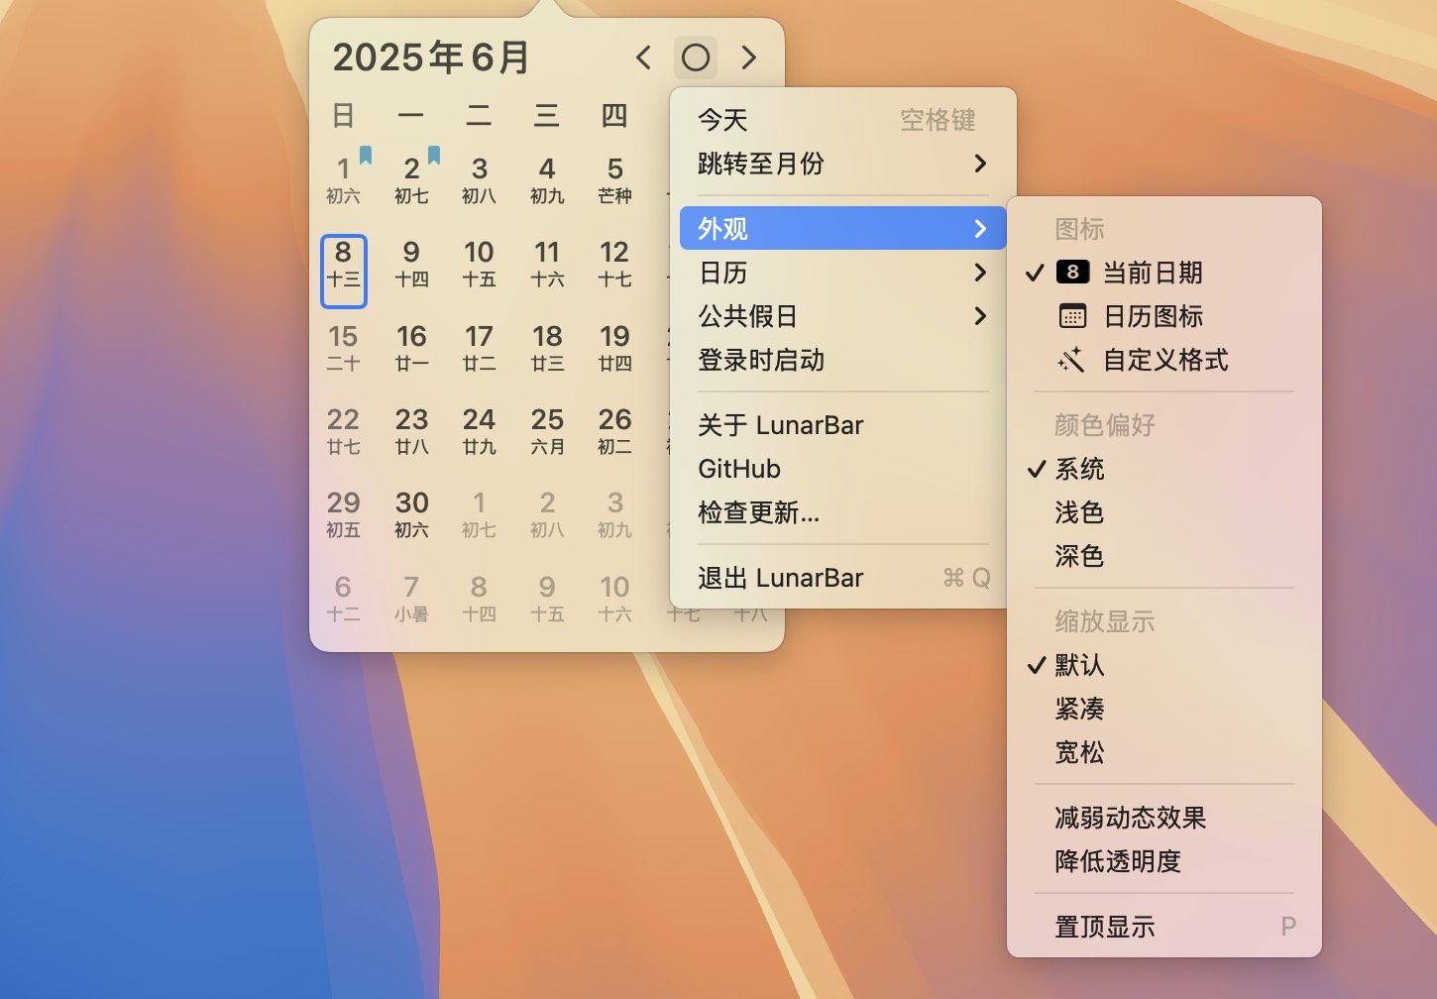
Task: Click the bookmark flag on June 1
Action: tap(365, 152)
